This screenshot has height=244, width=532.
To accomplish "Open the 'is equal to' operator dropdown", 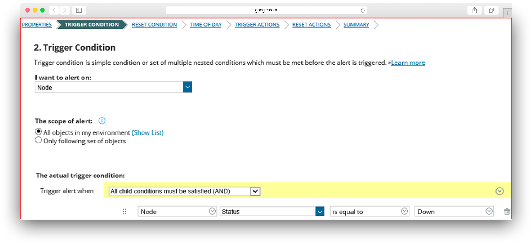I will tap(369, 211).
